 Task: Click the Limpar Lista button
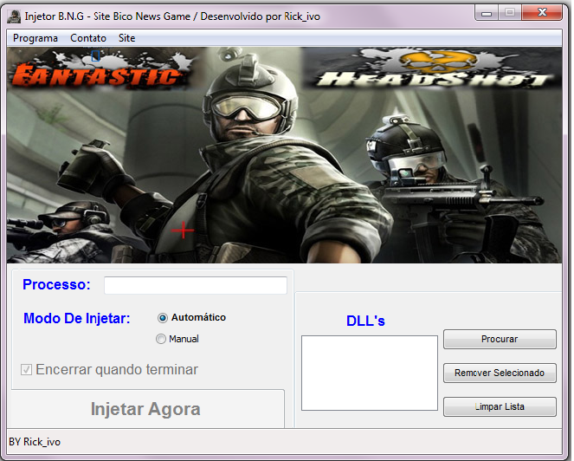pos(500,406)
